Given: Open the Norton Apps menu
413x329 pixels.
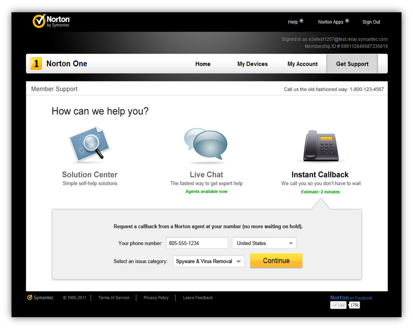Looking at the screenshot, I should [x=331, y=22].
